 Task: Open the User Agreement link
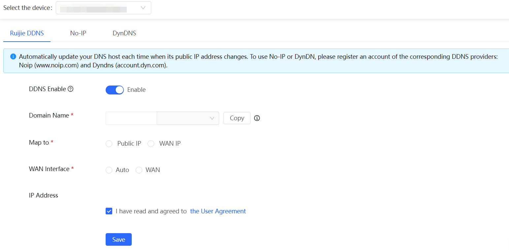pyautogui.click(x=218, y=211)
